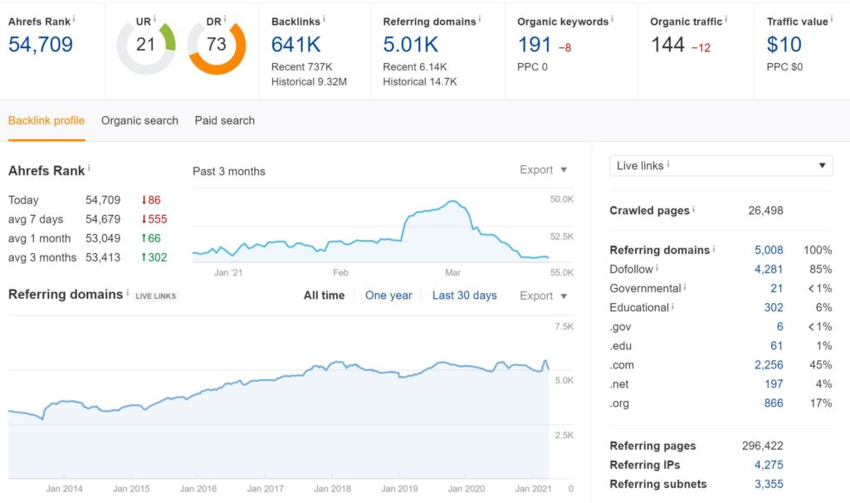The image size is (850, 503).
Task: Click Recent 6.14K referring domains text
Action: 415,67
